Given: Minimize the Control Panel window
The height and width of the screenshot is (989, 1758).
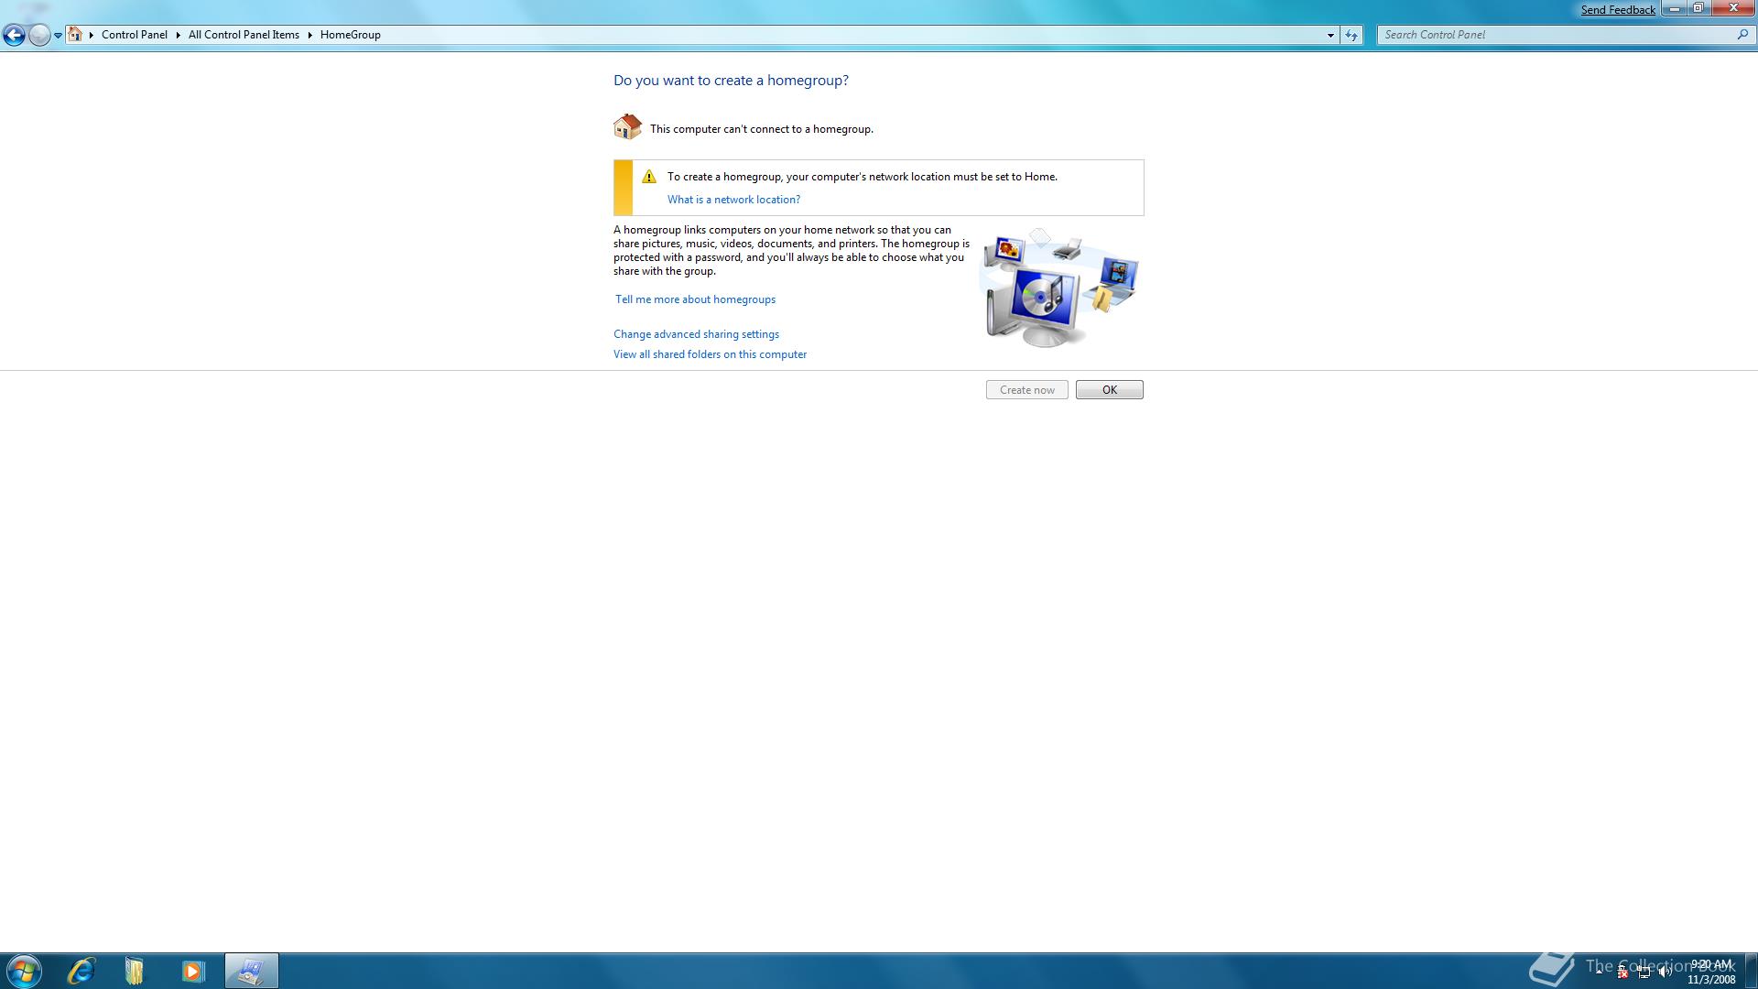Looking at the screenshot, I should click(x=1675, y=9).
